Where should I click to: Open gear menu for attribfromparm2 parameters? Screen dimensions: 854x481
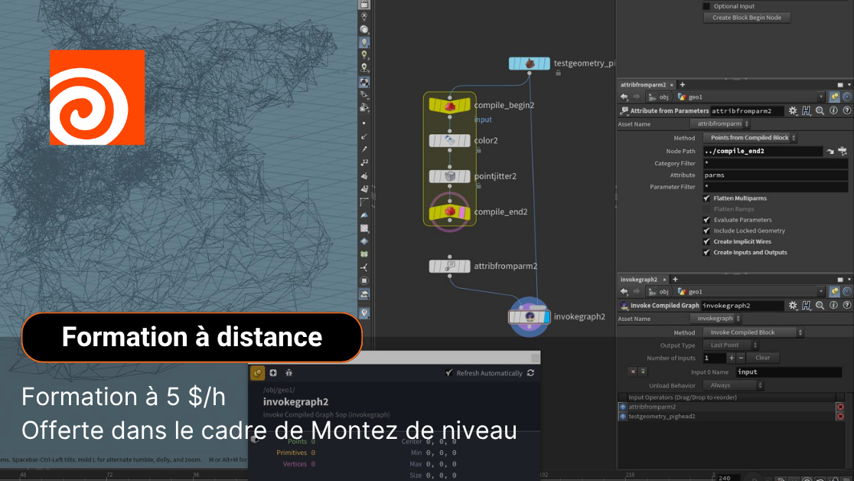coord(793,111)
